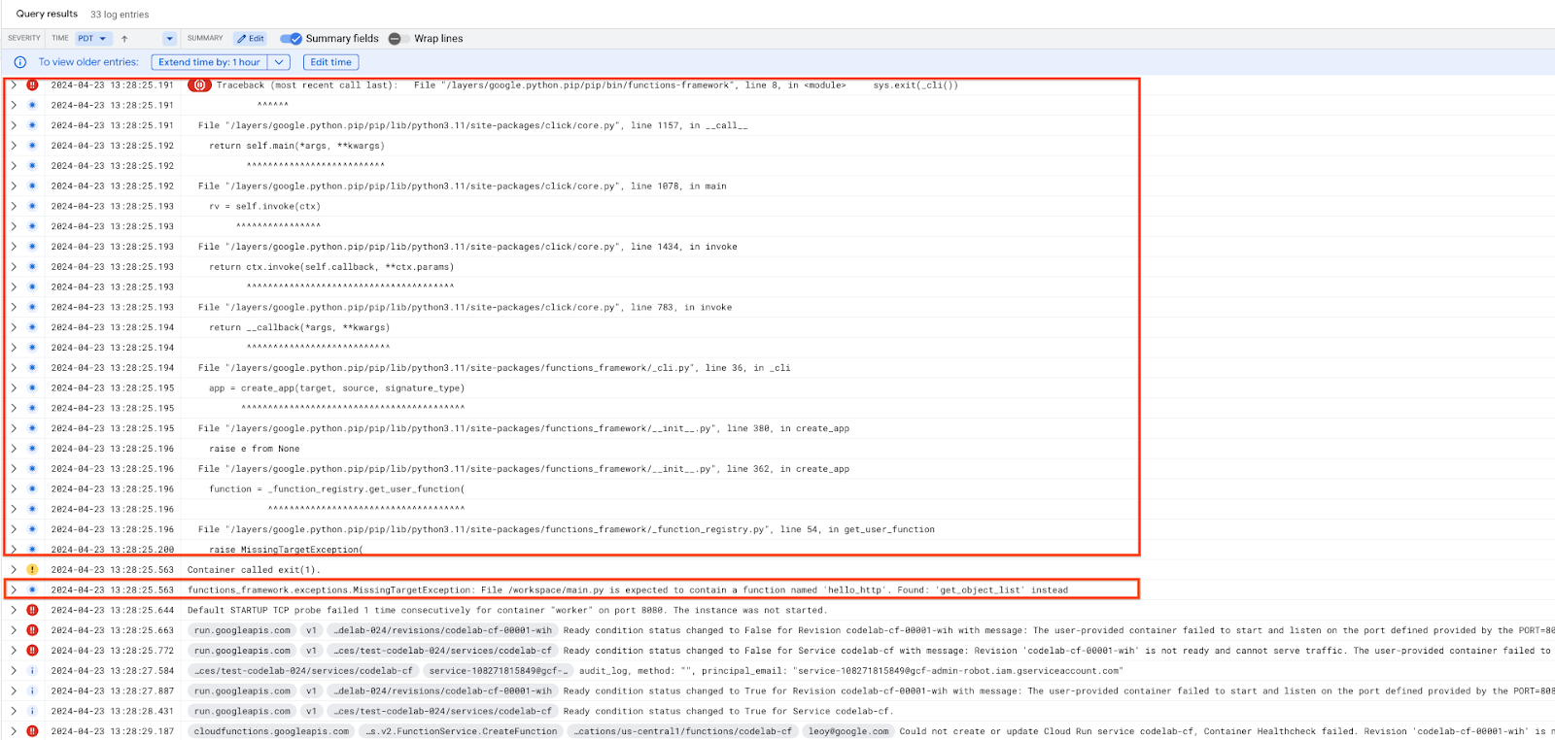Click default severity icon on MissingTargetException entry
The width and height of the screenshot is (1555, 740).
[x=32, y=590]
